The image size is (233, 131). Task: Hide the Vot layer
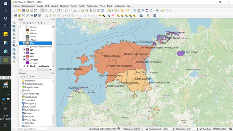[24, 50]
